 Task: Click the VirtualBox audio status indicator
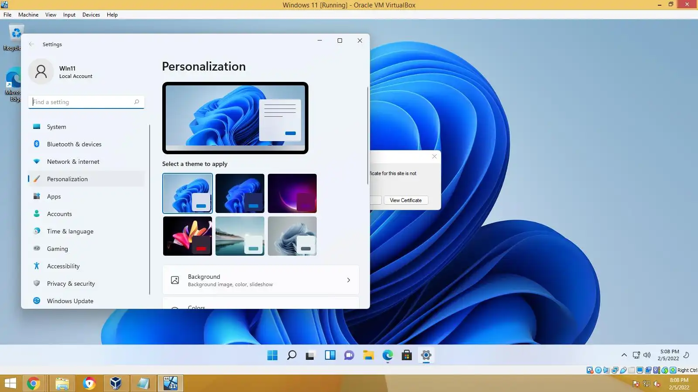[x=606, y=370]
